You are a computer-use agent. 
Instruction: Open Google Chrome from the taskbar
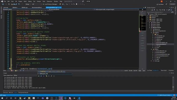pyautogui.click(x=20, y=98)
